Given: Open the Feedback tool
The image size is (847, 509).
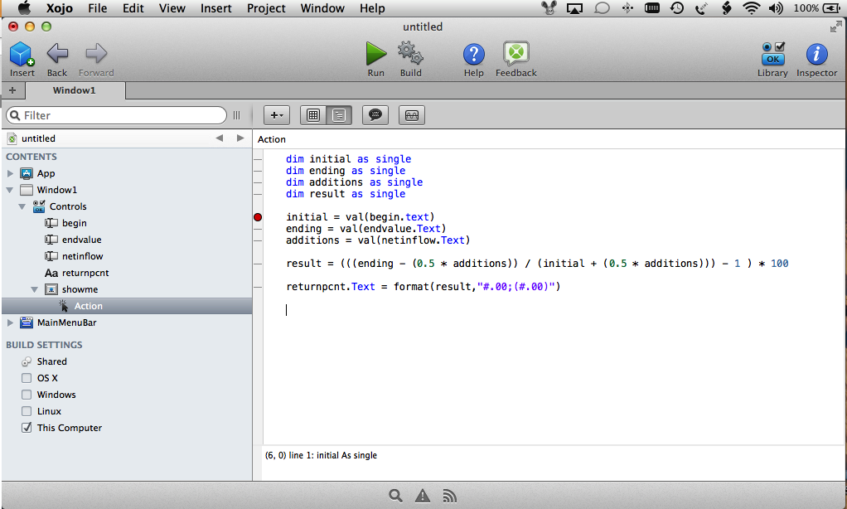Looking at the screenshot, I should [x=515, y=54].
